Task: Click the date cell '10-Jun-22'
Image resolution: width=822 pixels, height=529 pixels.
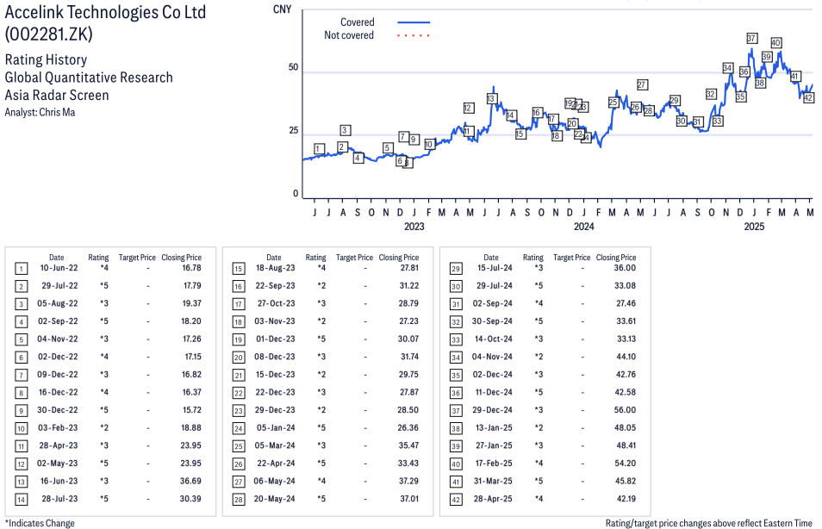Action: coord(59,268)
